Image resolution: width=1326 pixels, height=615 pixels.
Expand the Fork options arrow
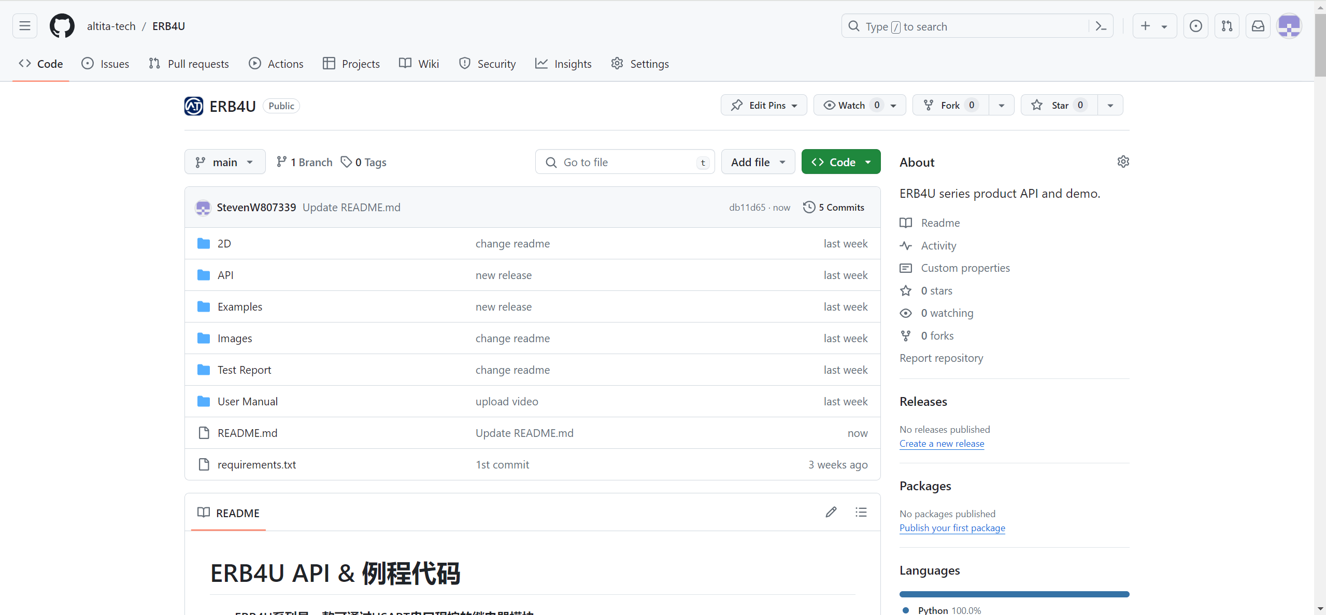pyautogui.click(x=1002, y=105)
